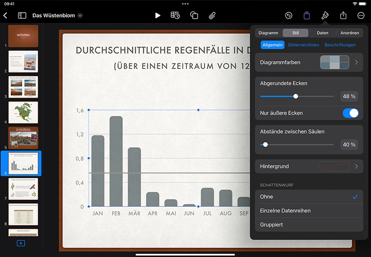
Task: Click the Abgerundete Ecken slider handle
Action: point(296,97)
